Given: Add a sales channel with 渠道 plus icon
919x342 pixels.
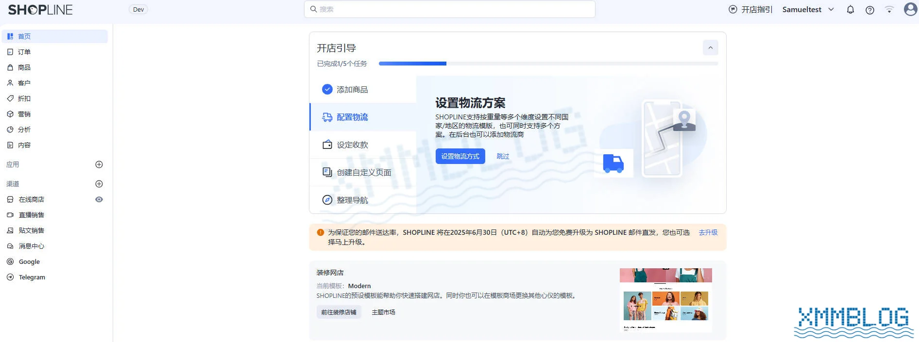Looking at the screenshot, I should tap(99, 184).
